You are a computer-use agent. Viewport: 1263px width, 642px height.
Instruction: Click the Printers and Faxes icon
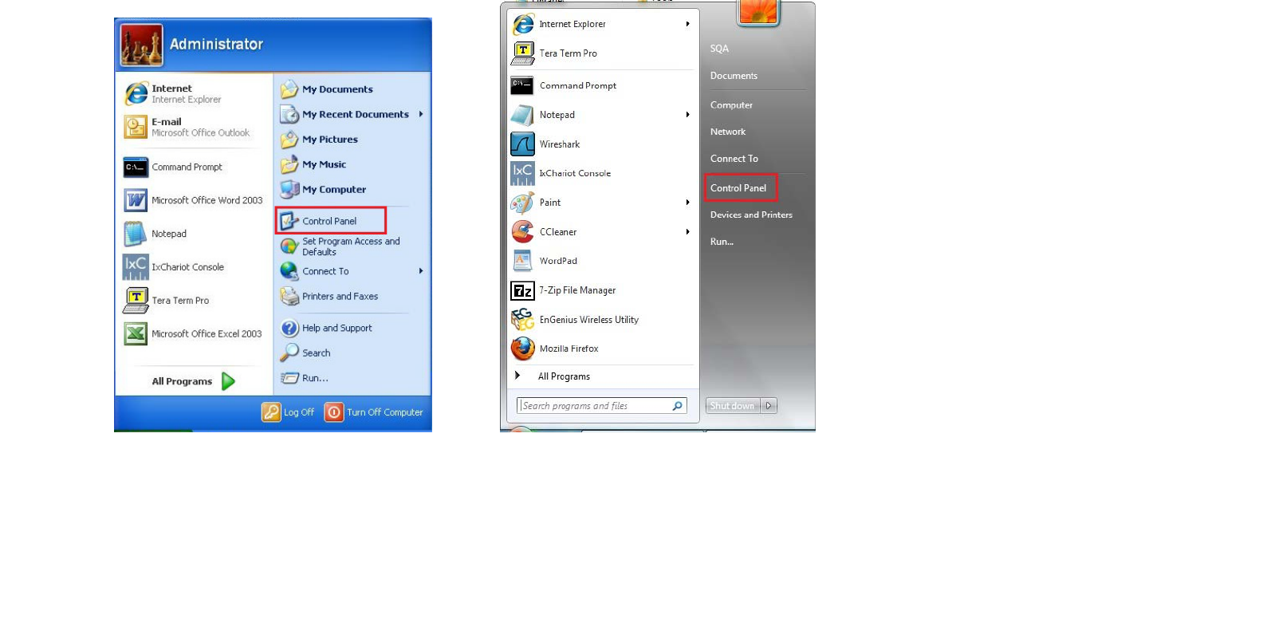click(x=289, y=296)
